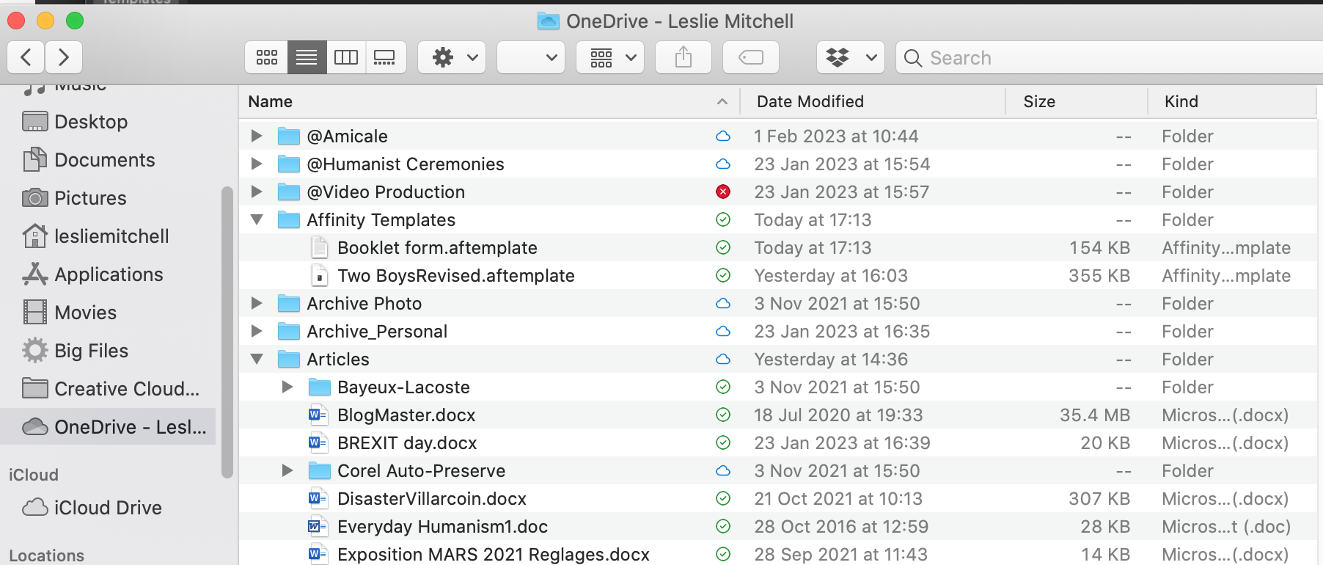Click the sidebar vertical scrollbar
1323x565 pixels.
tap(227, 332)
